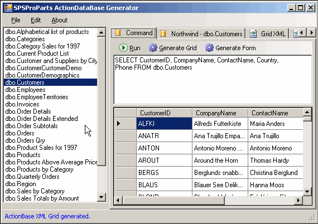Select dbo.Alphabetical list of products
The width and height of the screenshot is (318, 224).
[50, 32]
